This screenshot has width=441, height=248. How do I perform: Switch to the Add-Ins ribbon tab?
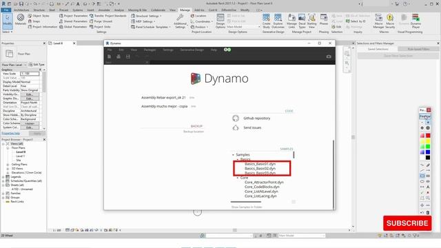199,10
